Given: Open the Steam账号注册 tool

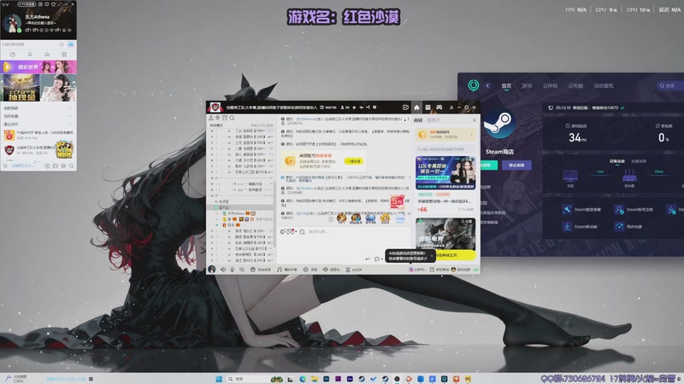Looking at the screenshot, I should point(634,209).
